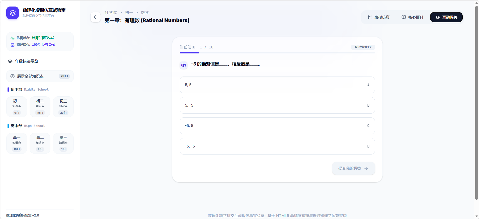Screen dimensions: 479x219
Task: Choose answer option C '-5, 5'
Action: [277, 126]
